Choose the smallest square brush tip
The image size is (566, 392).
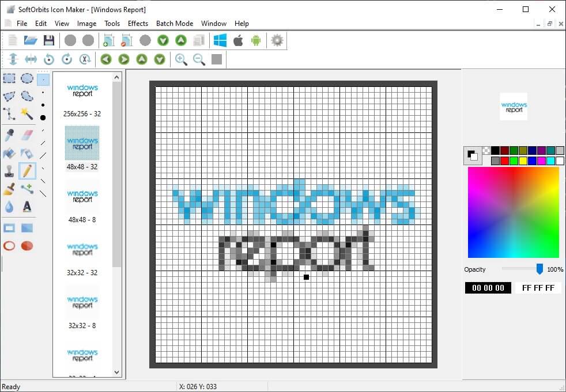click(43, 79)
